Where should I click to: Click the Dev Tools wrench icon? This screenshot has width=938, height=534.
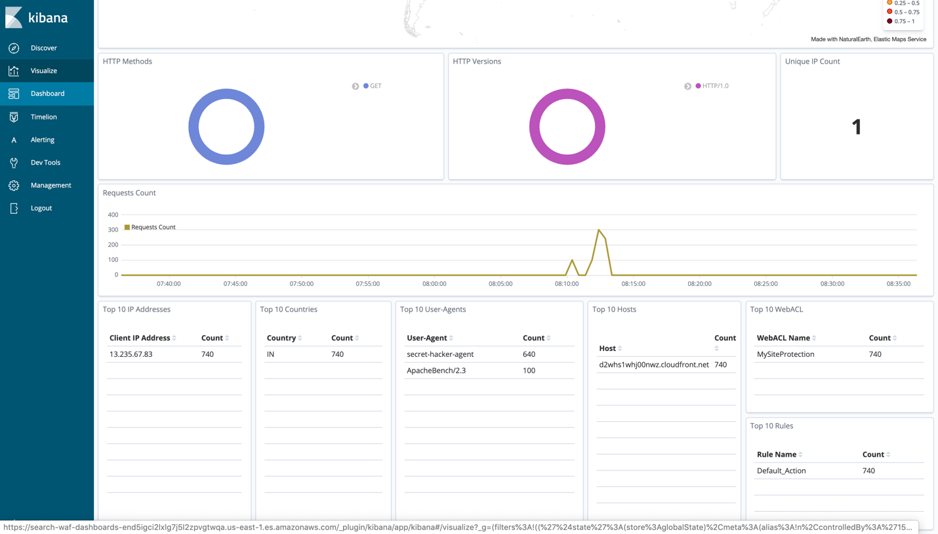tap(14, 163)
